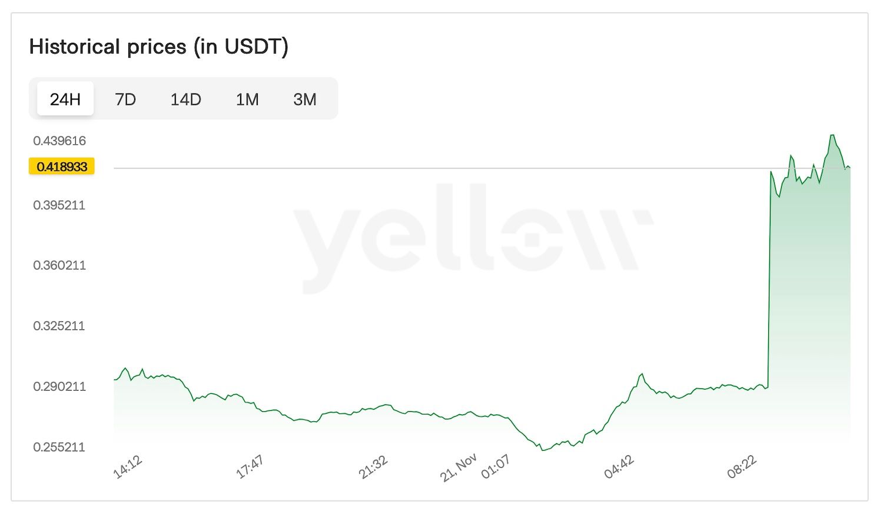The height and width of the screenshot is (519, 883).
Task: Click the 21, Nov 01:07 axis label
Action: coord(476,467)
